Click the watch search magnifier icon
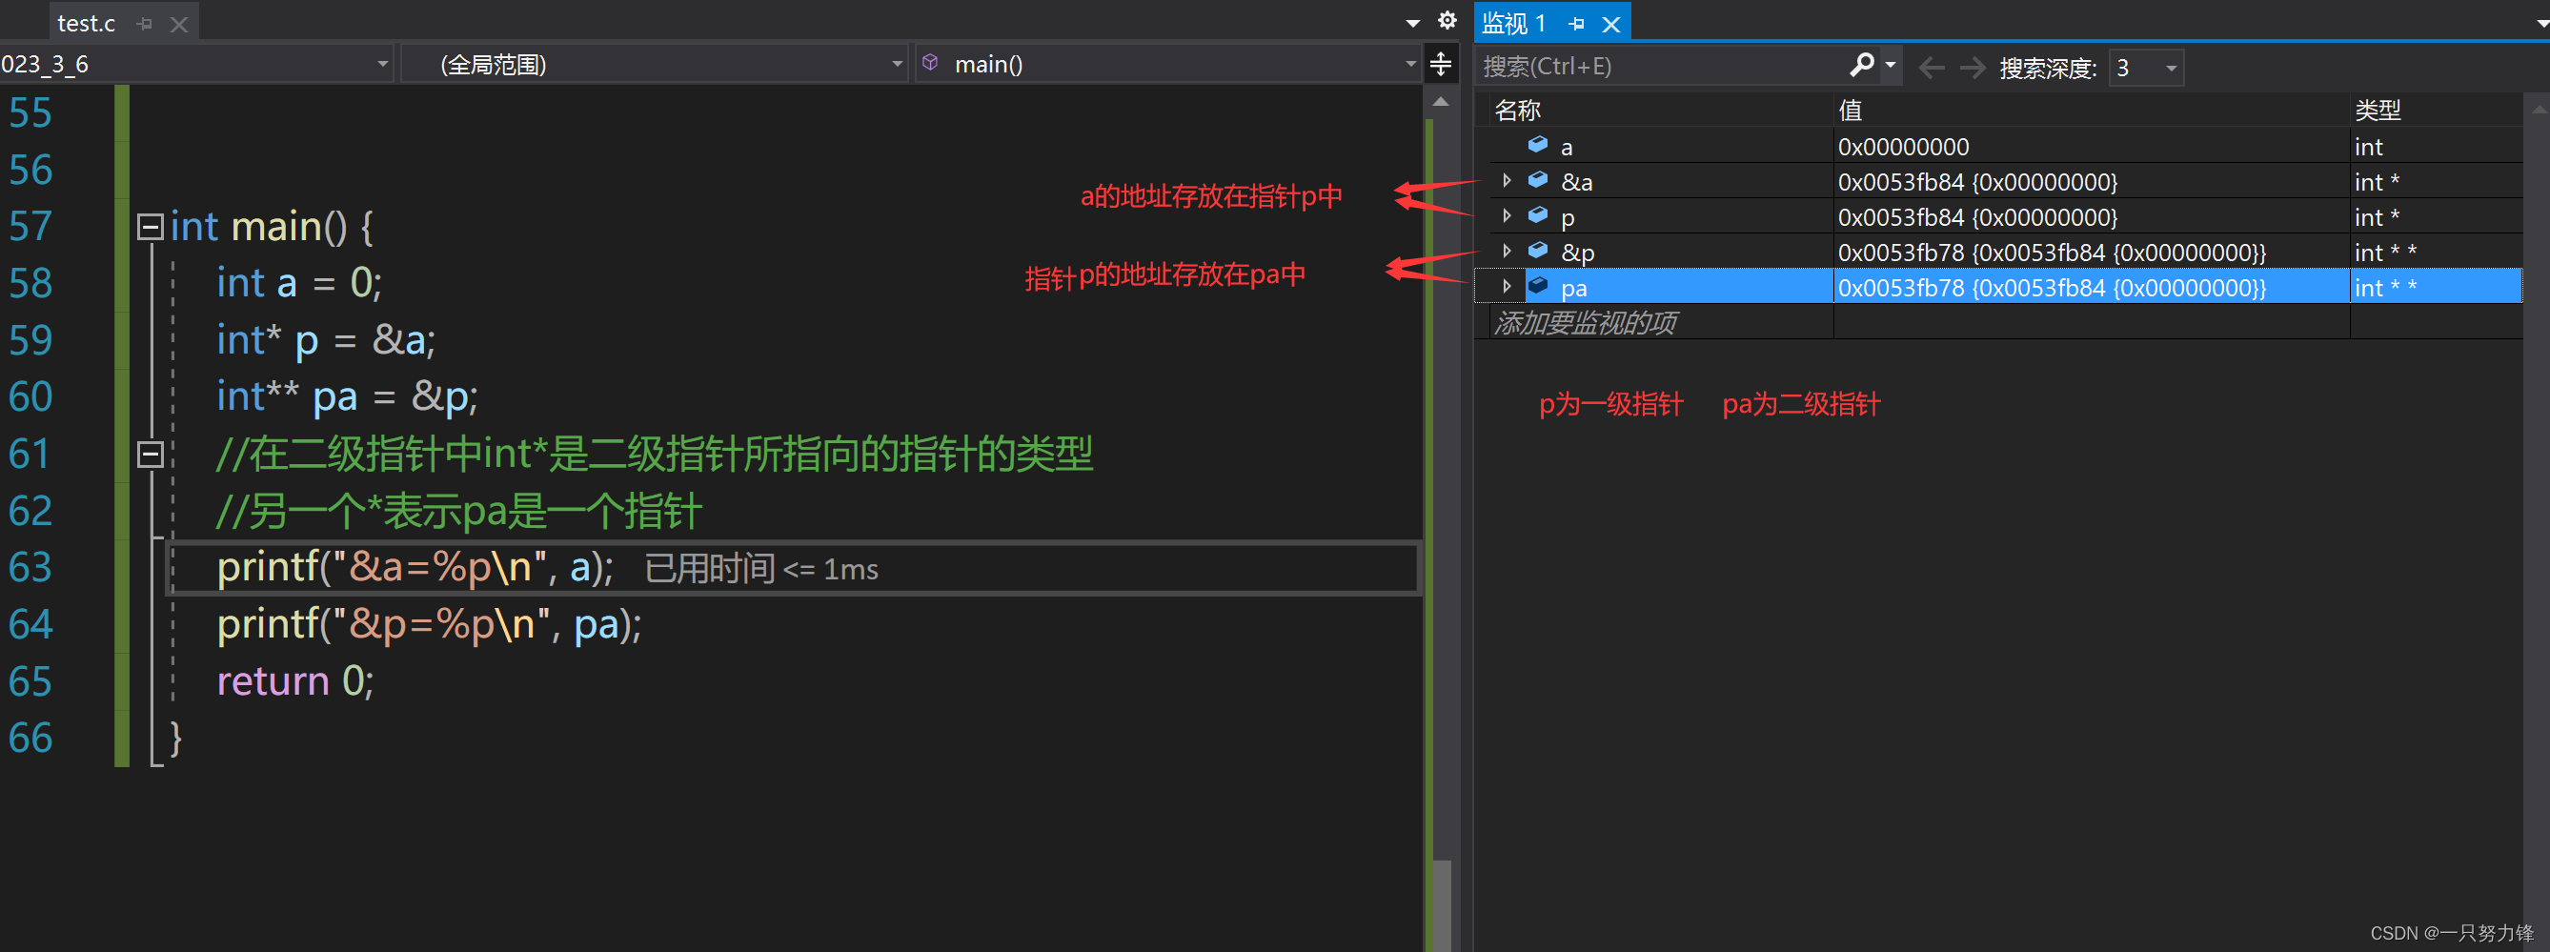The height and width of the screenshot is (952, 2550). [1862, 66]
